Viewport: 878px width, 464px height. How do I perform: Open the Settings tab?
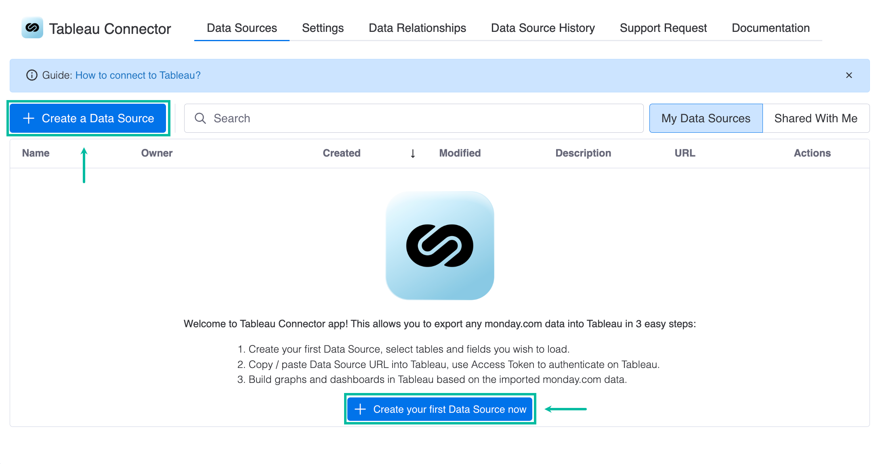323,28
